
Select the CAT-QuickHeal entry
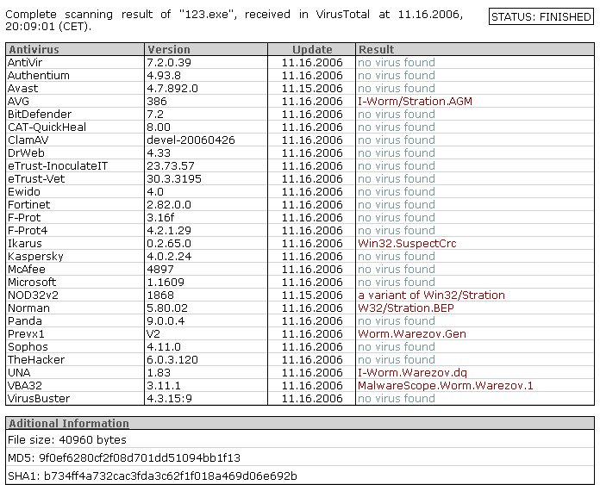click(47, 127)
